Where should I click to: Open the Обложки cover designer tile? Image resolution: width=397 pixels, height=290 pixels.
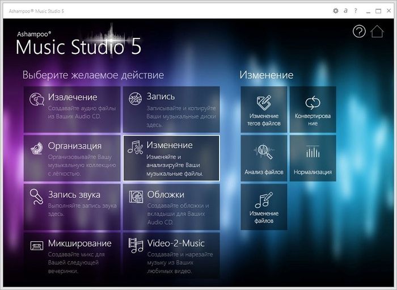coord(171,206)
